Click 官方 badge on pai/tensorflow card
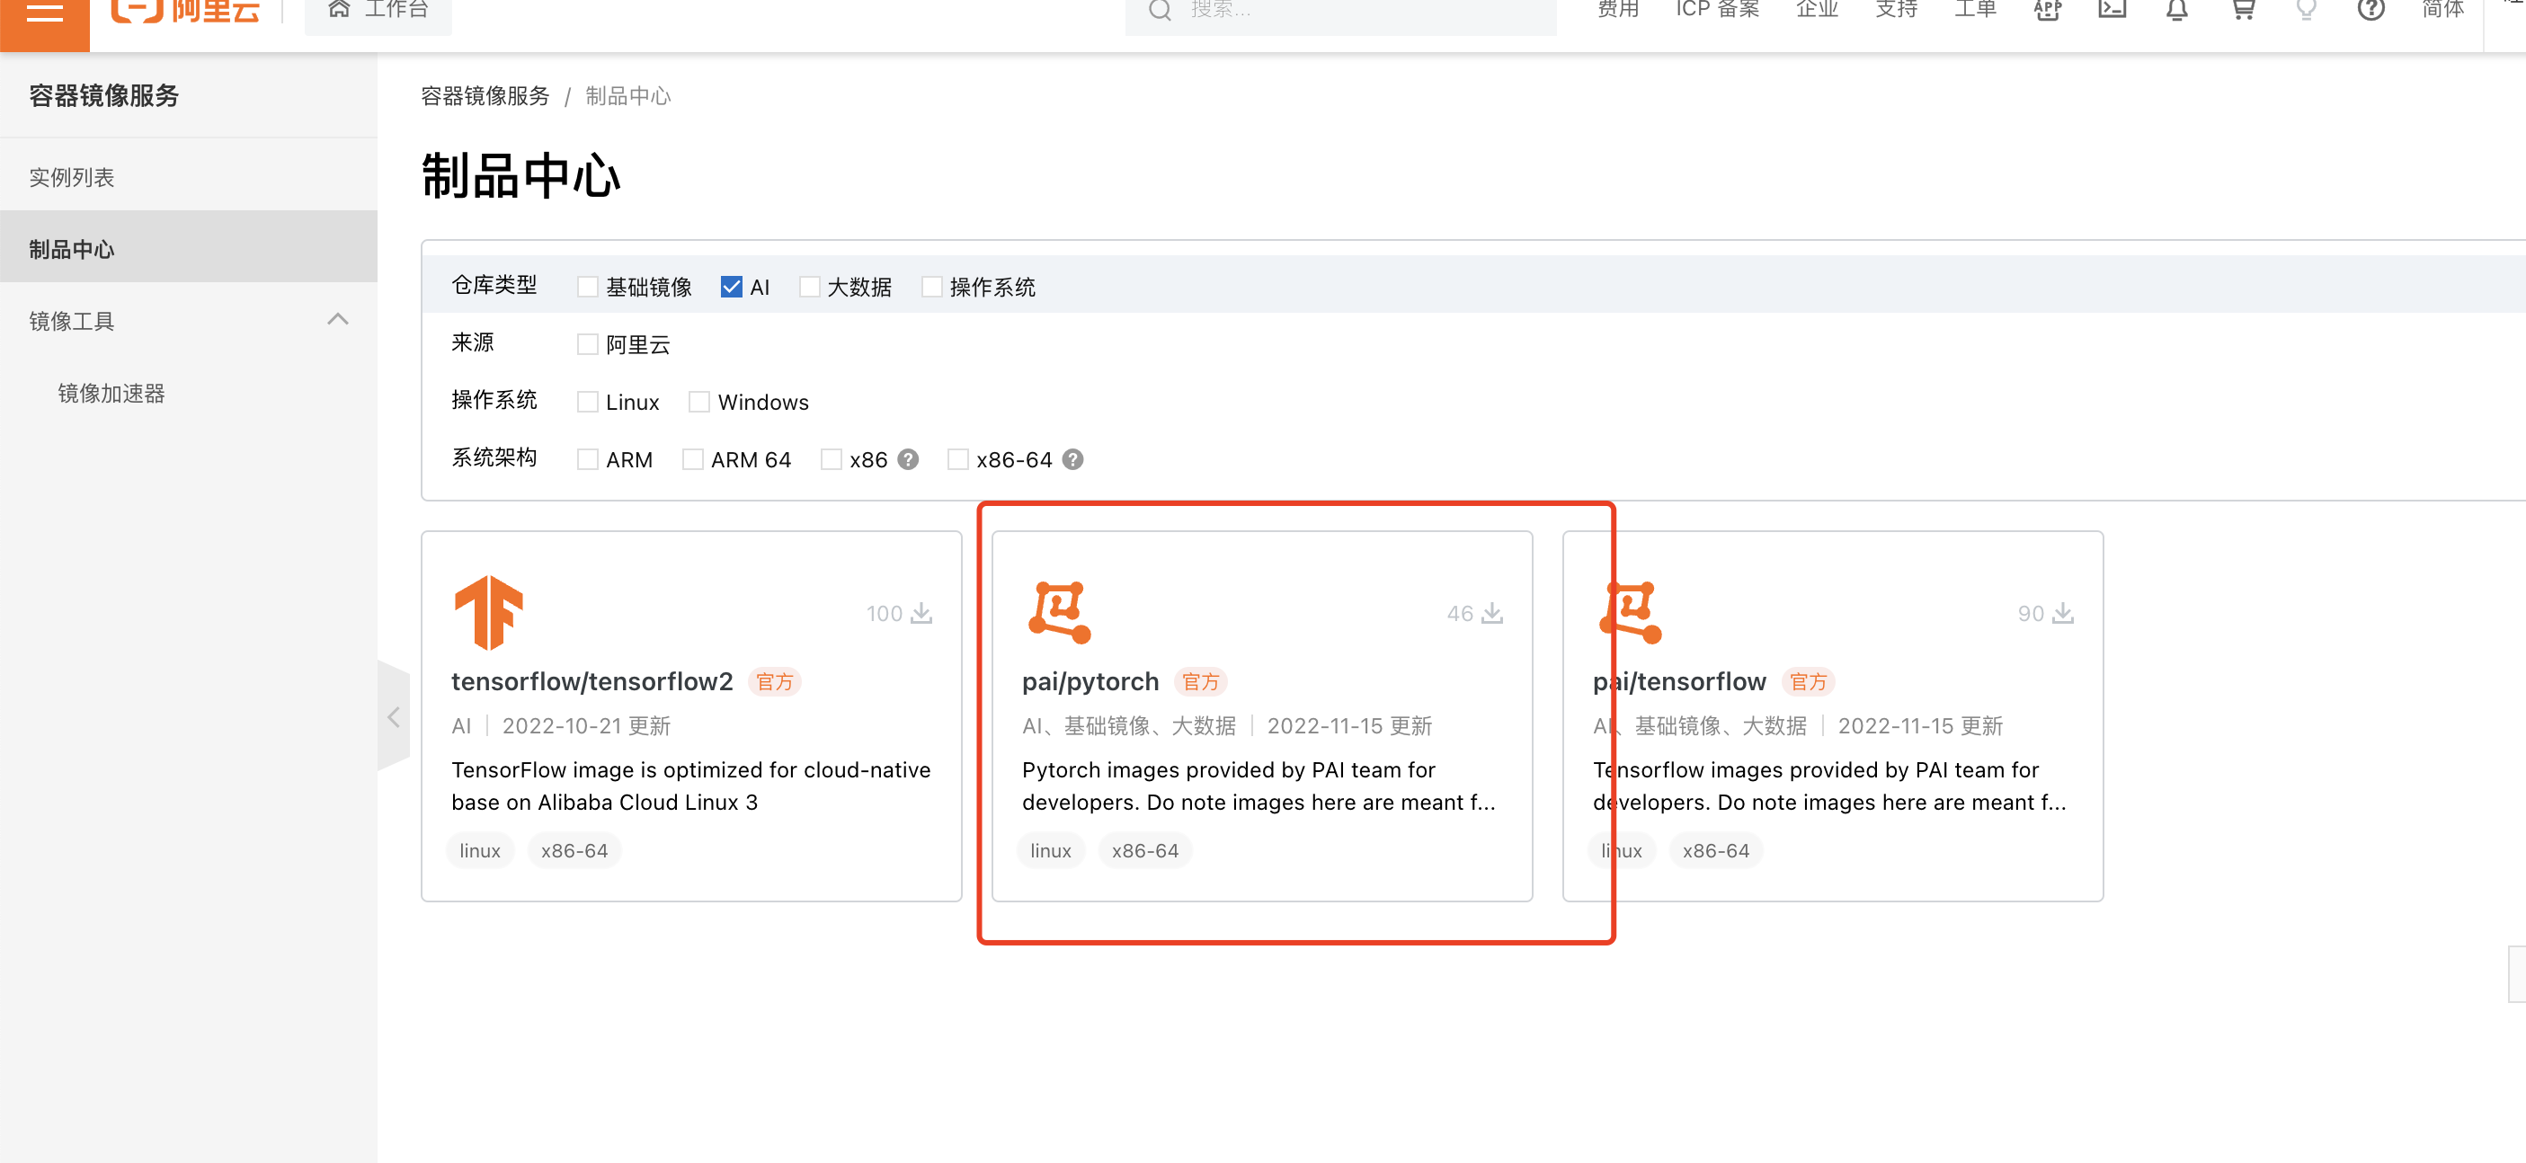Screen dimensions: 2526x1163 [1809, 681]
